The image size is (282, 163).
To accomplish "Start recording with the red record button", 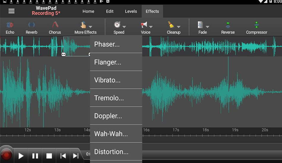I will click(x=6, y=155).
